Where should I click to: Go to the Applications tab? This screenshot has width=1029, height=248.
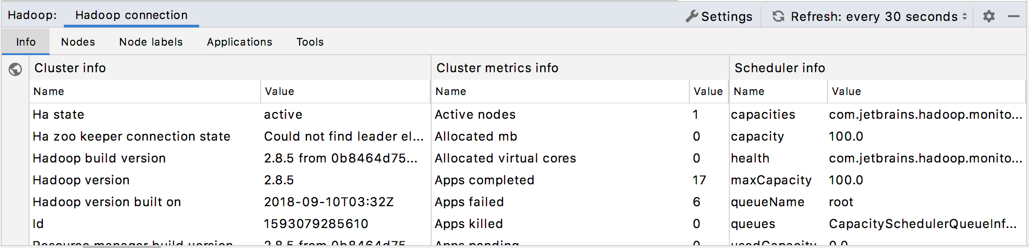240,42
